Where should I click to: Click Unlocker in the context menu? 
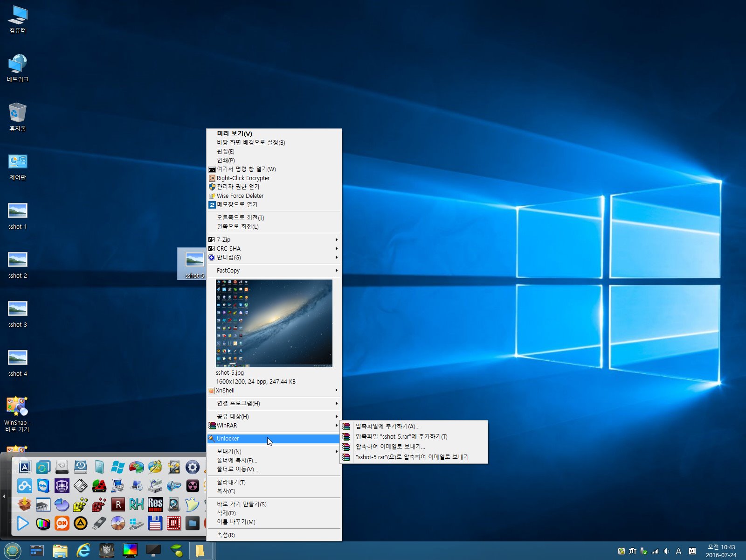tap(274, 439)
